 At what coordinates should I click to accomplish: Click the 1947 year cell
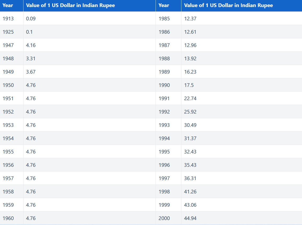[x=8, y=45]
